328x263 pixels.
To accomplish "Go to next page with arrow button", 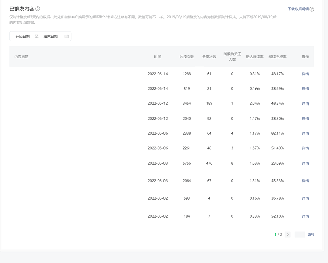I will (288, 234).
